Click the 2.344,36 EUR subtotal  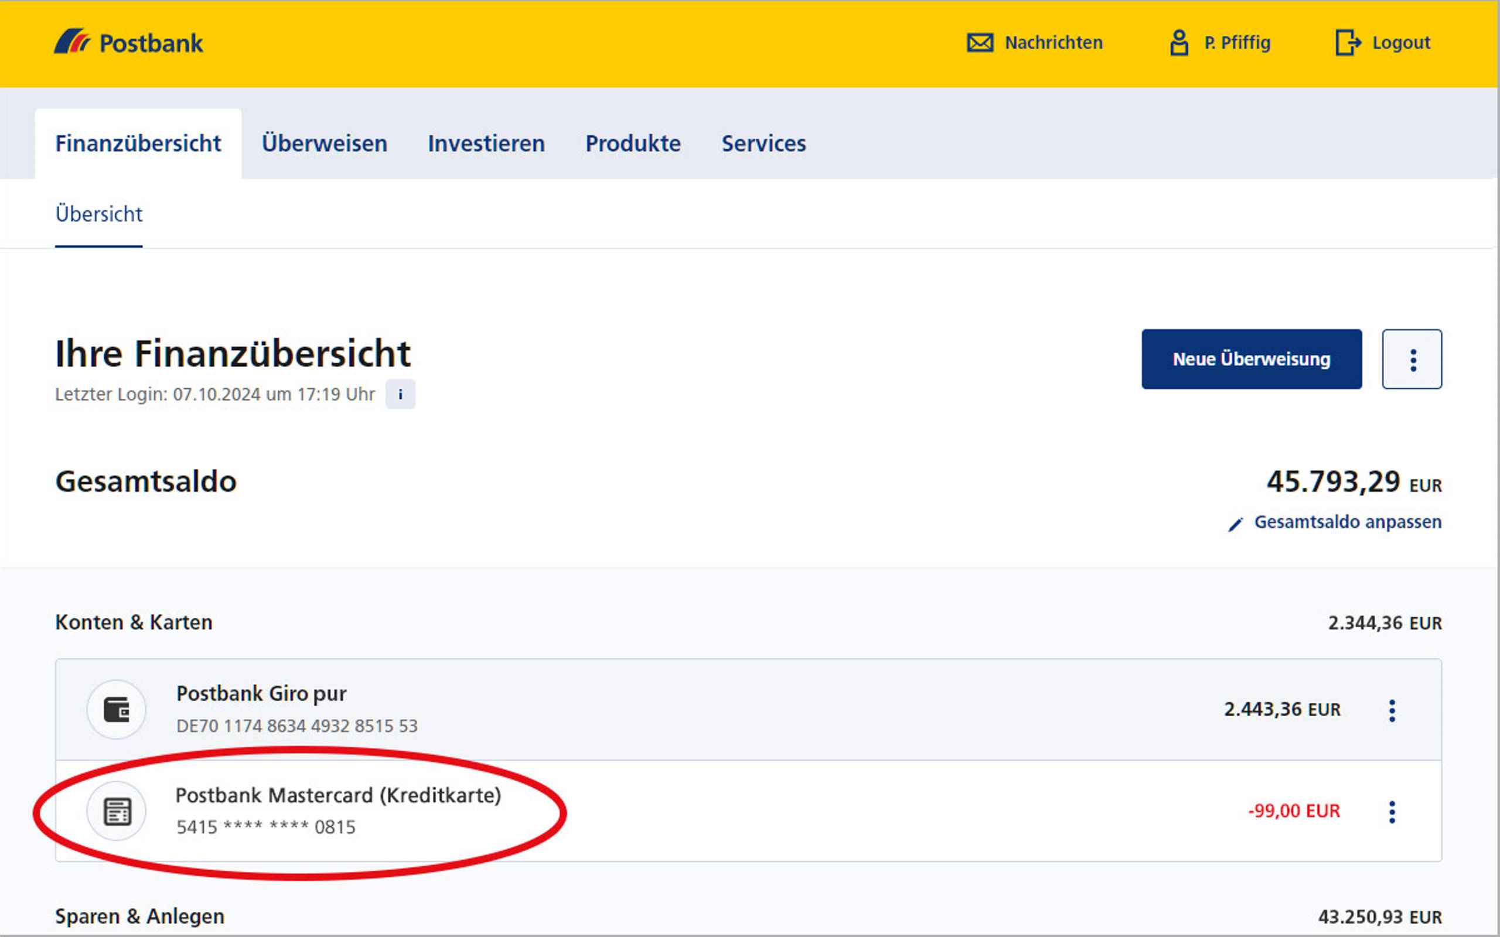coord(1385,624)
